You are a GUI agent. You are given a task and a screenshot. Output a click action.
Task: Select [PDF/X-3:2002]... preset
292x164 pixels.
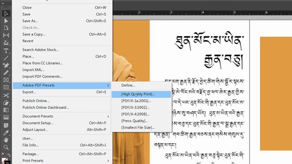point(141,108)
